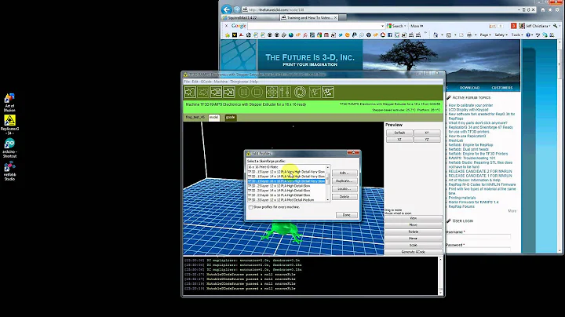Viewport: 565px width, 317px height.
Task: Click the Google toolbar wrench icon
Action: [x=556, y=26]
